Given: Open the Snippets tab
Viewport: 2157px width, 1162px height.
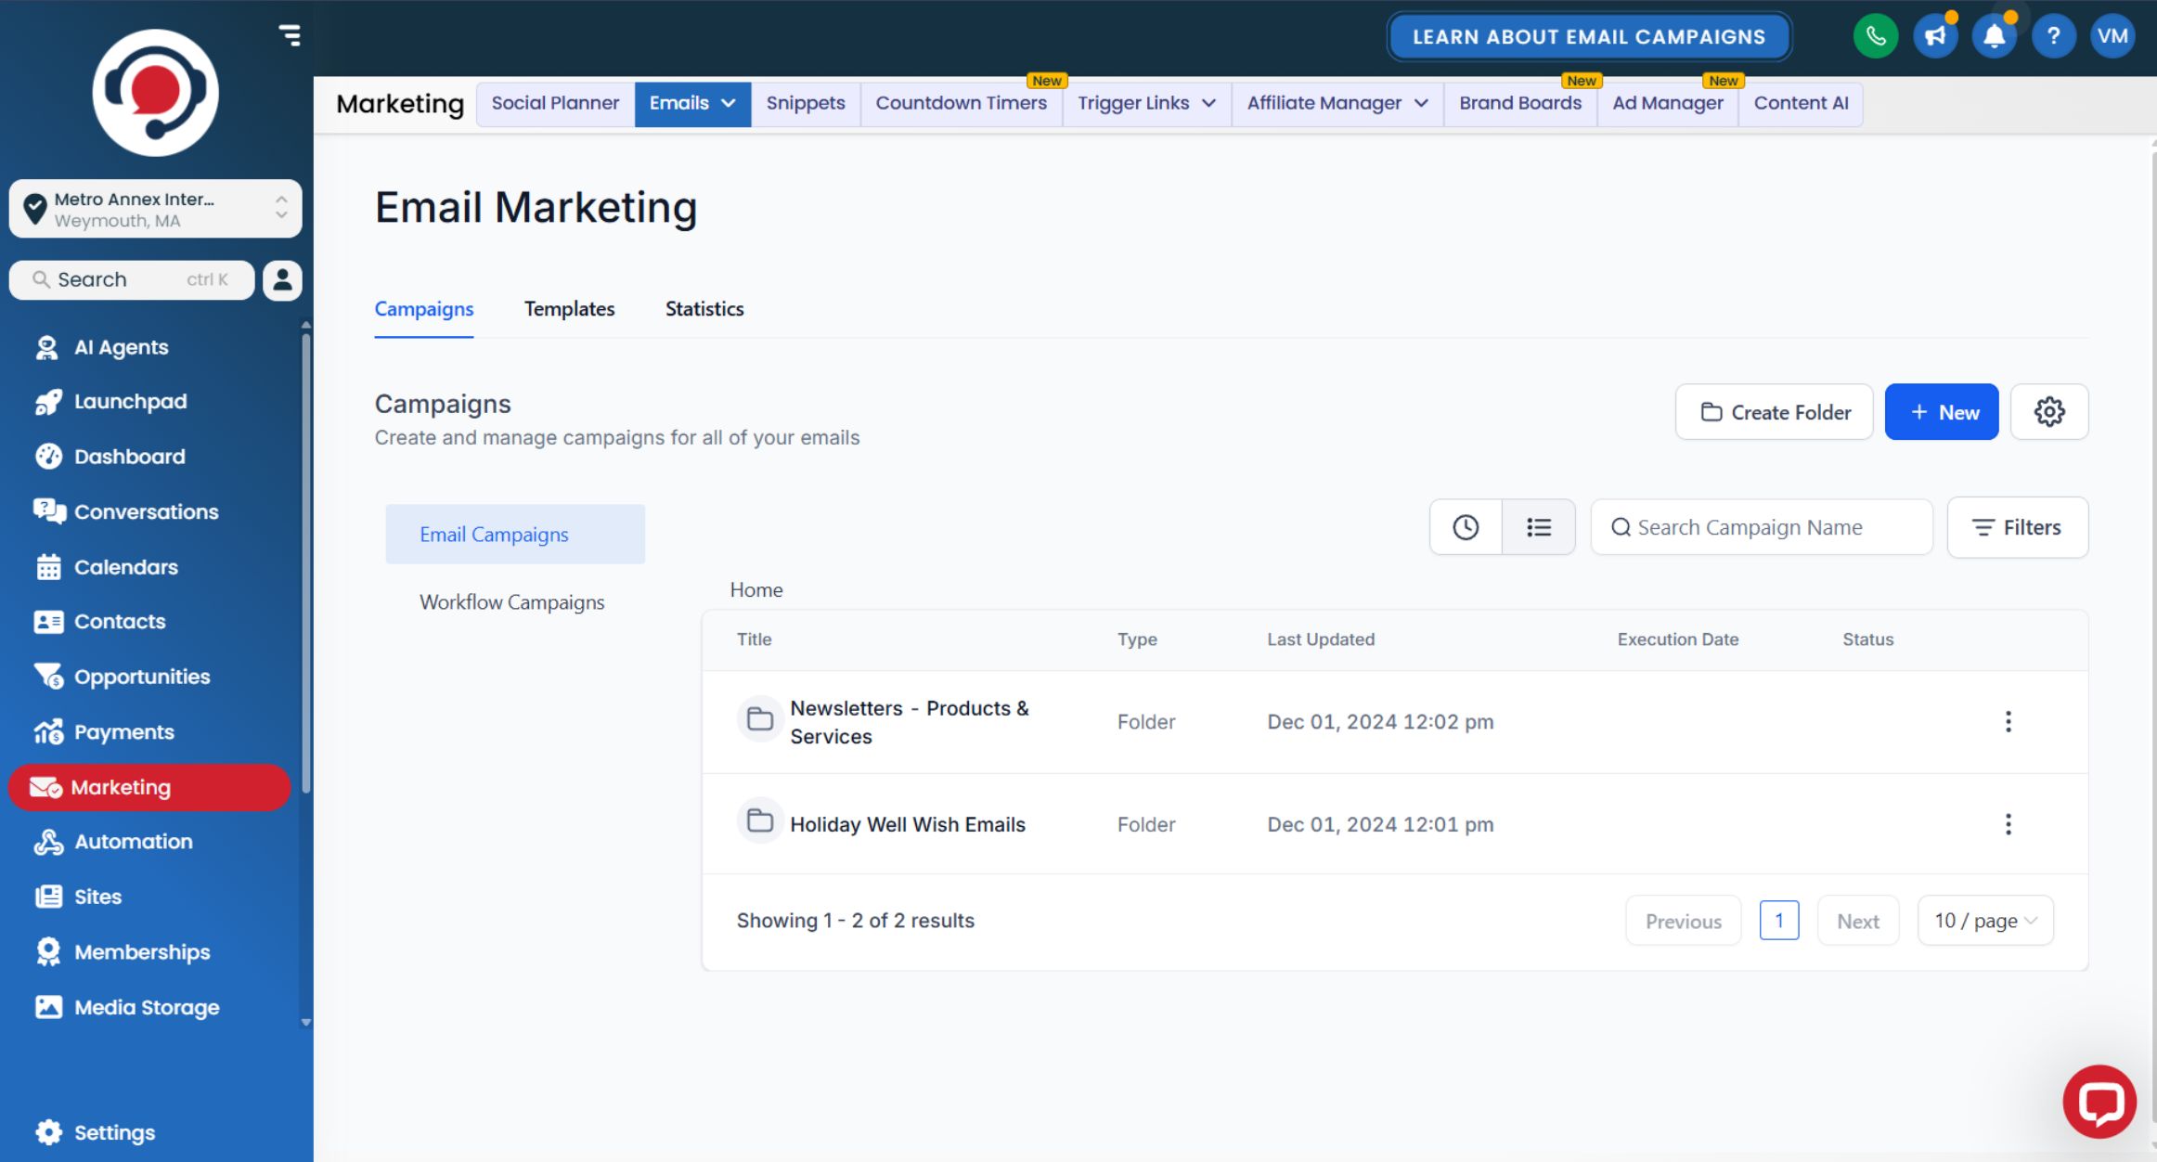Looking at the screenshot, I should (806, 103).
